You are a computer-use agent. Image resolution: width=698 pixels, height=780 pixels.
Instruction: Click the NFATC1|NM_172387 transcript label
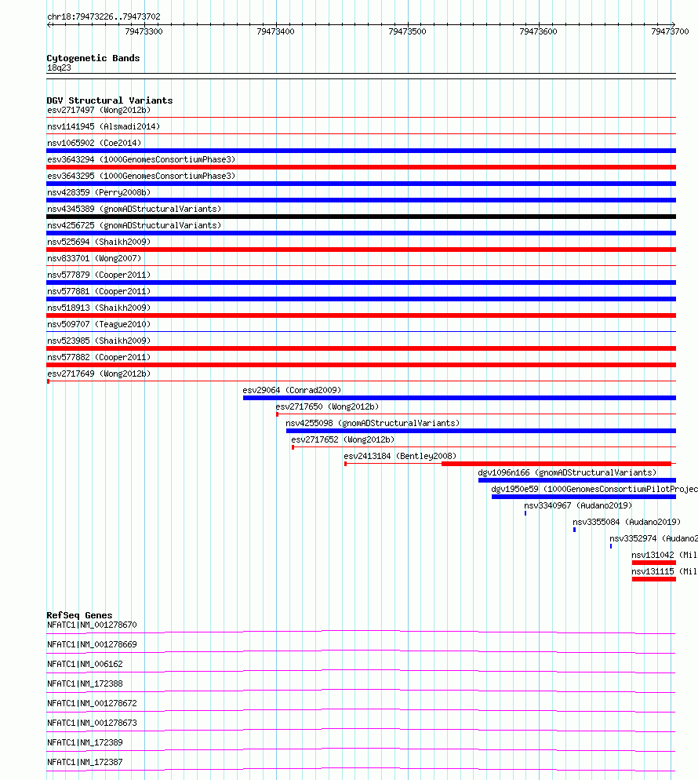click(x=85, y=762)
